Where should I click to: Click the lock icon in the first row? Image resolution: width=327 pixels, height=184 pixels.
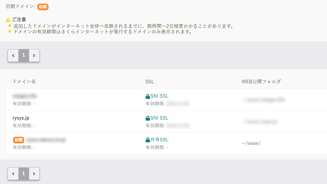tap(148, 96)
